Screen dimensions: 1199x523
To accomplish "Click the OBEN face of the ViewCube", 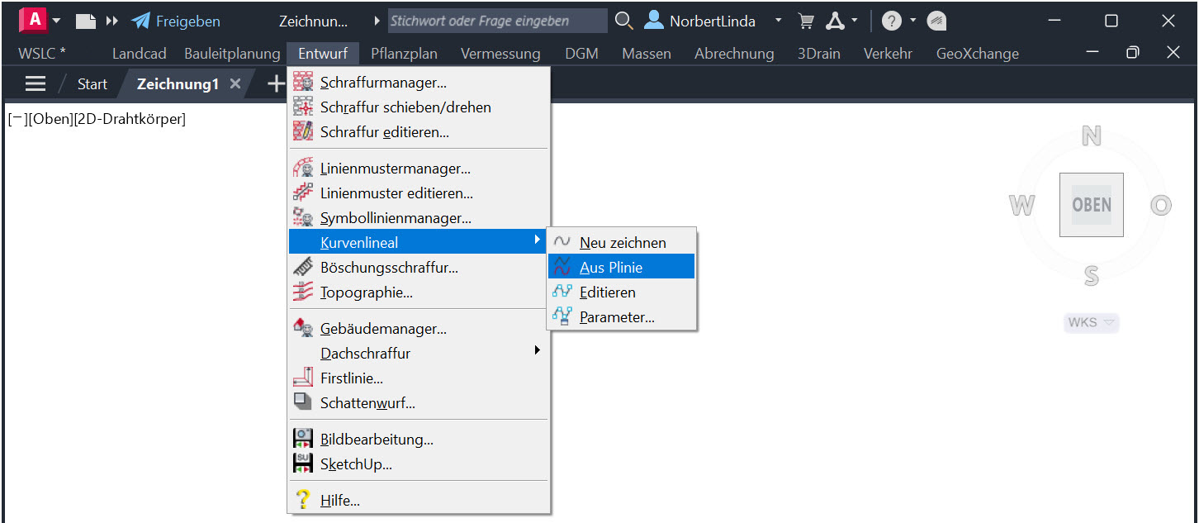I will (x=1091, y=205).
